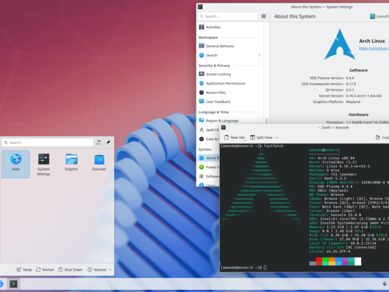Click the purple color block in fastfetch

pos(345,262)
